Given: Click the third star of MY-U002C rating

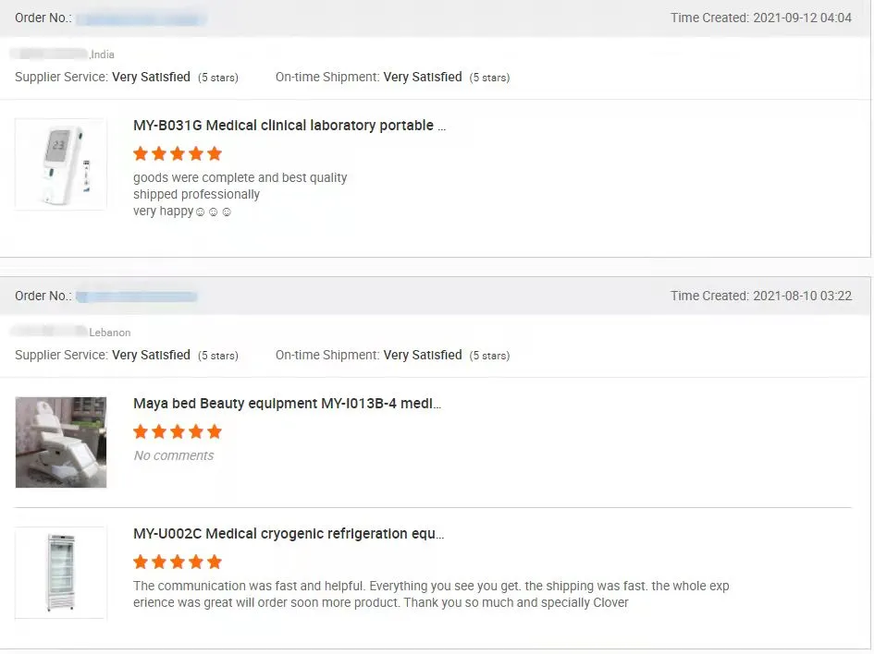Looking at the screenshot, I should click(178, 562).
